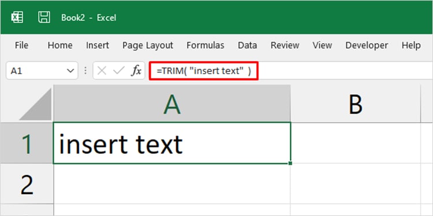Cancel formula entry with the X icon

click(x=102, y=71)
